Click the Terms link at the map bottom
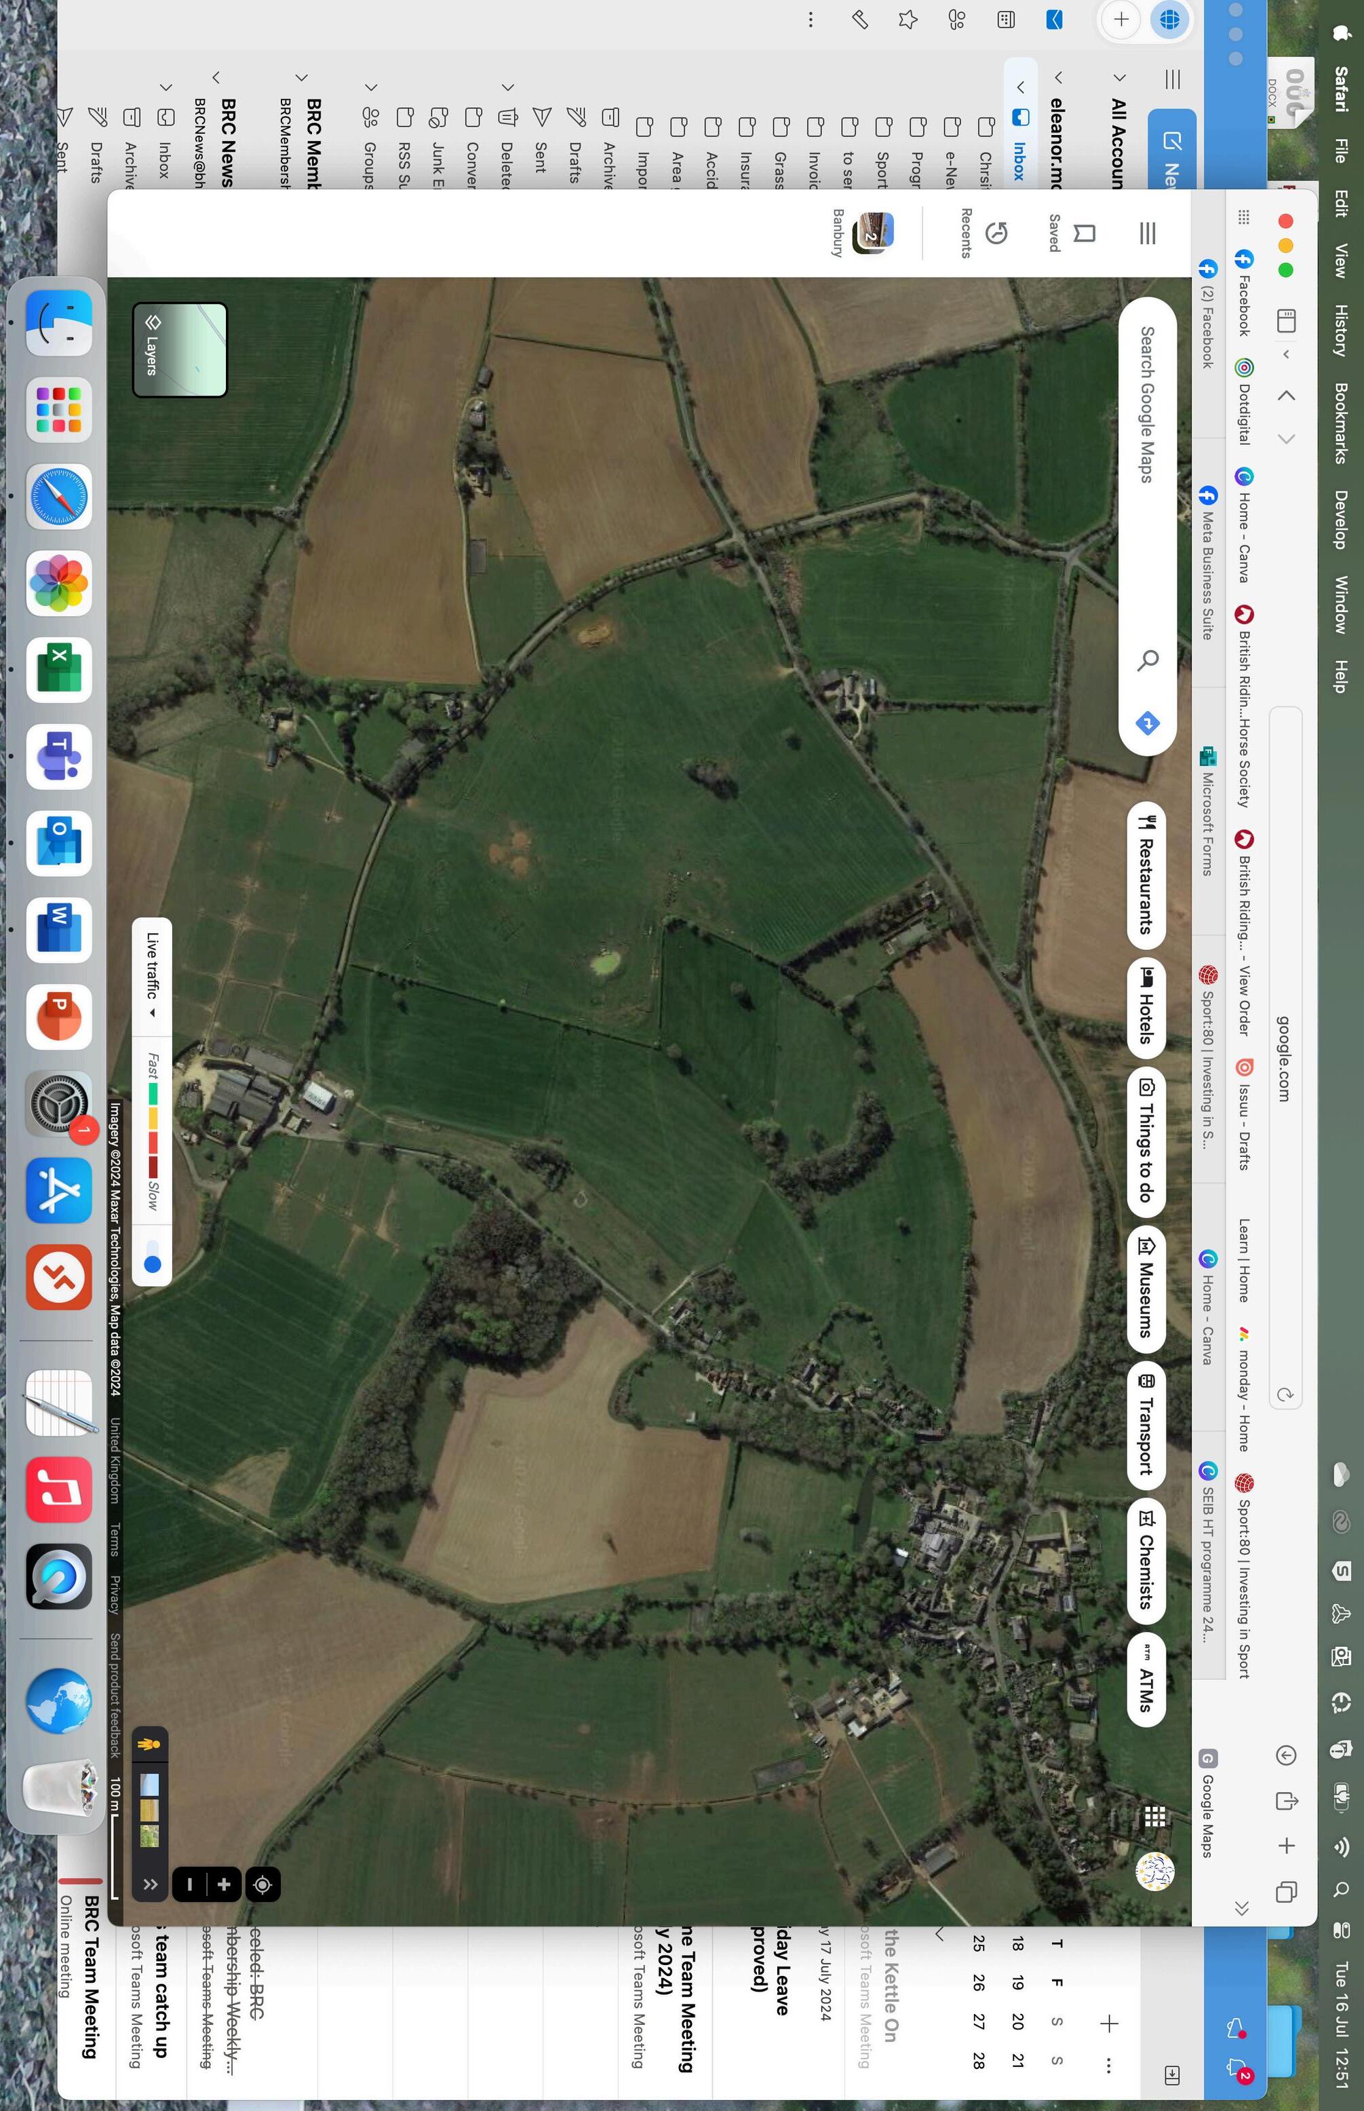This screenshot has height=2111, width=1364. (114, 1540)
